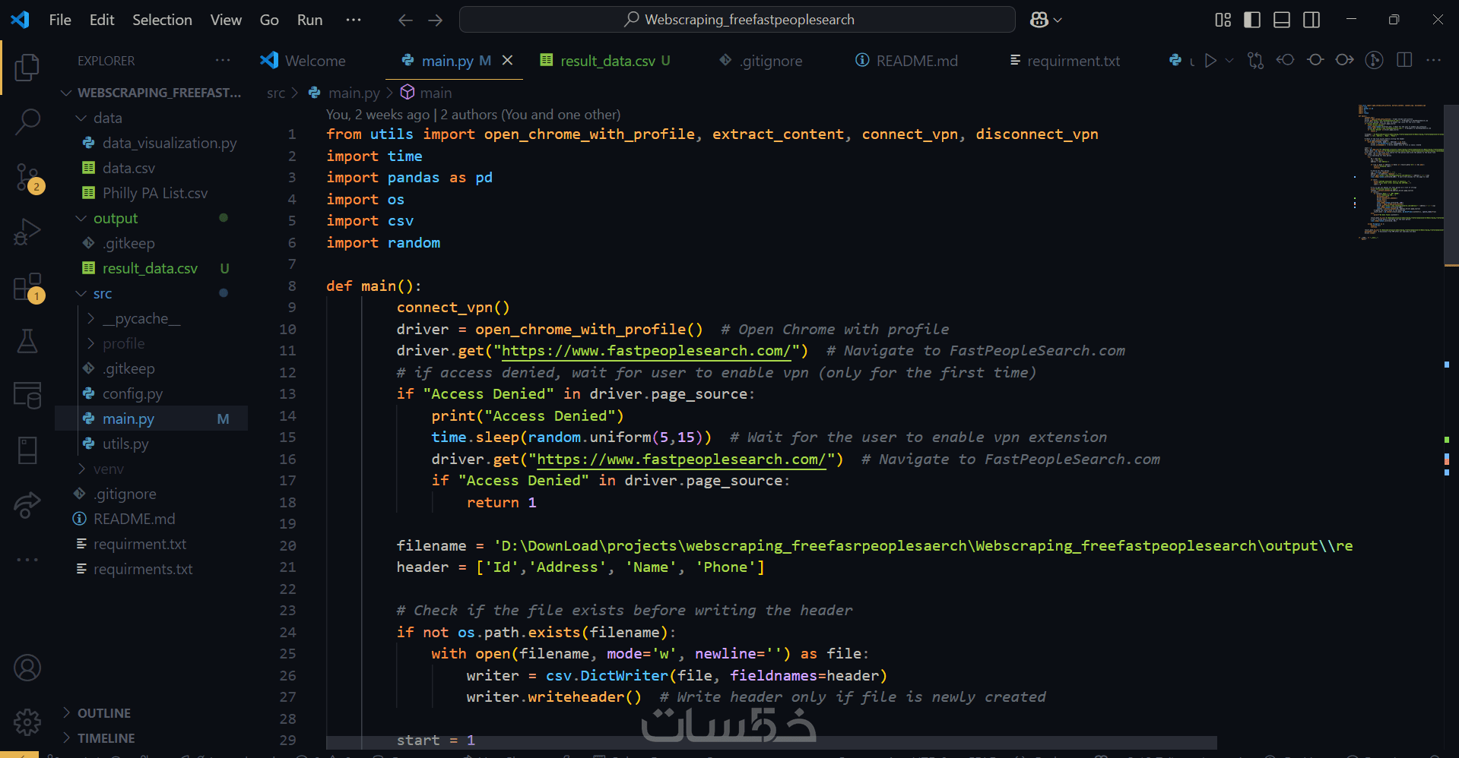Open the File menu
This screenshot has width=1459, height=758.
point(60,20)
